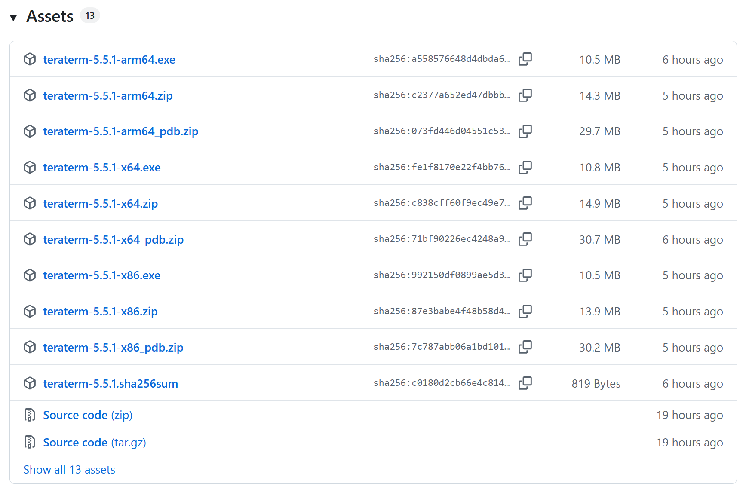Click package icon beside teraterm-5.5.1-x64.exe
The image size is (743, 486).
(x=30, y=167)
